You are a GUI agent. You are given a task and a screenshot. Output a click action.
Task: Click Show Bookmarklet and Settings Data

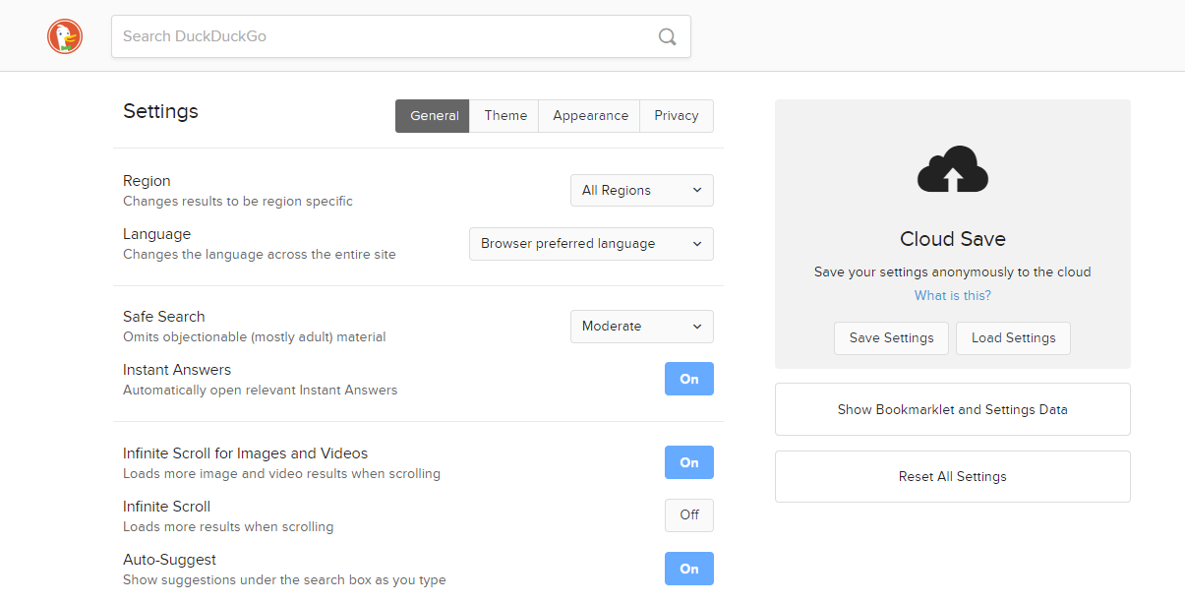[x=953, y=409]
